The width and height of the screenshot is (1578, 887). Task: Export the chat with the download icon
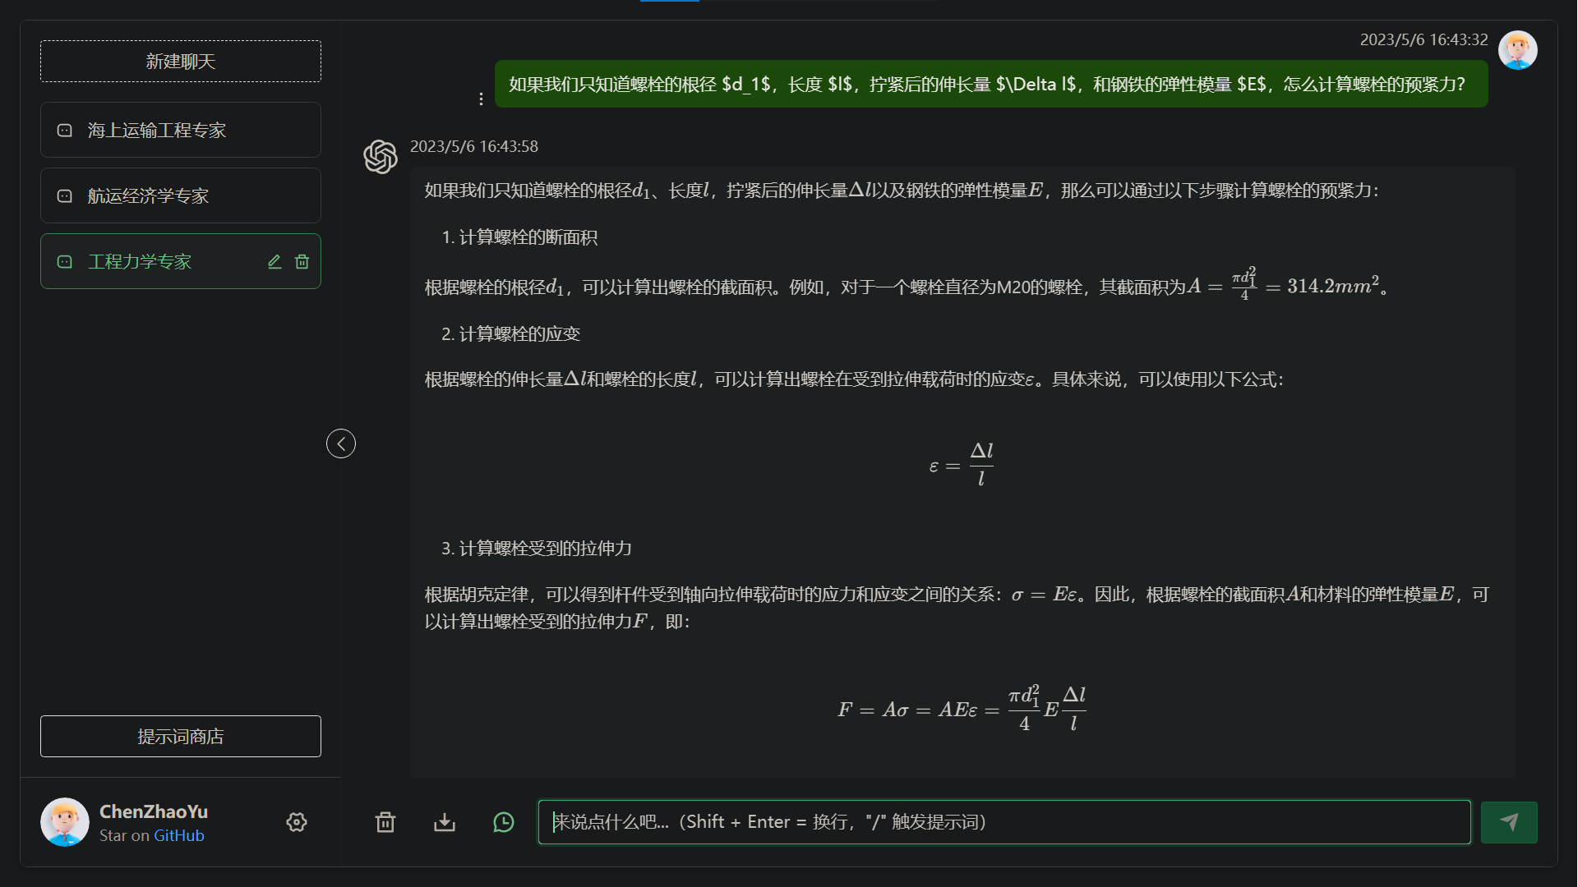[445, 822]
